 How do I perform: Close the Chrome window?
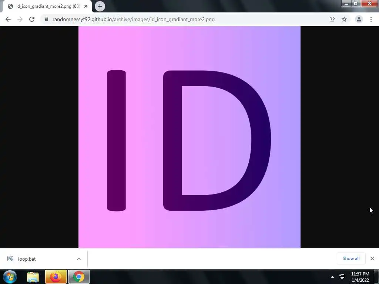pyautogui.click(x=369, y=3)
